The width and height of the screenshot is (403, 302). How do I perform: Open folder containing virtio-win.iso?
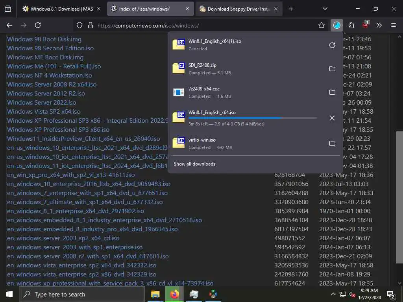click(x=332, y=143)
